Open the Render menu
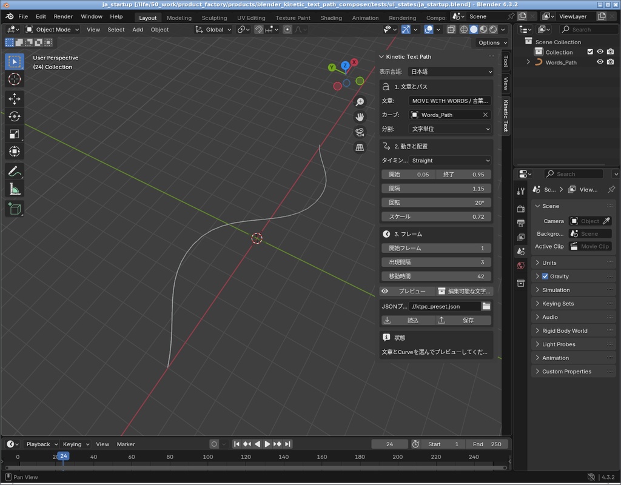 click(x=63, y=16)
